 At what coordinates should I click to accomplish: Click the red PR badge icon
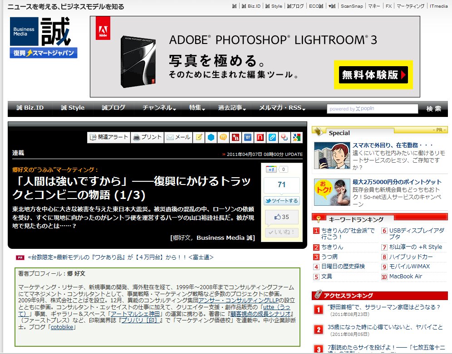(20, 257)
